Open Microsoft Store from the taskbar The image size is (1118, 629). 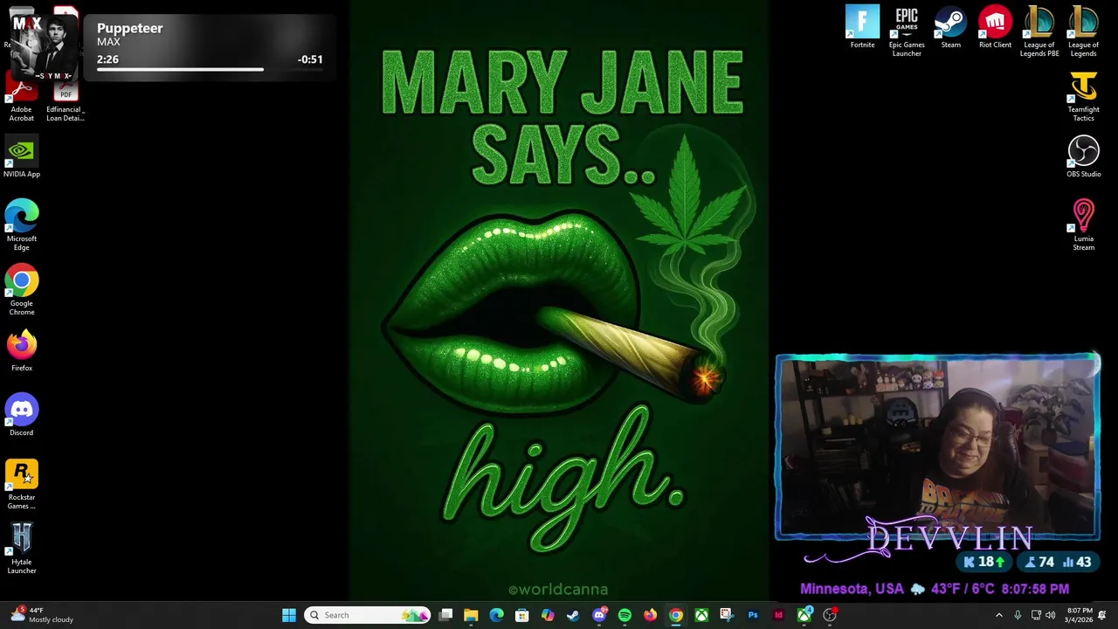pos(521,615)
